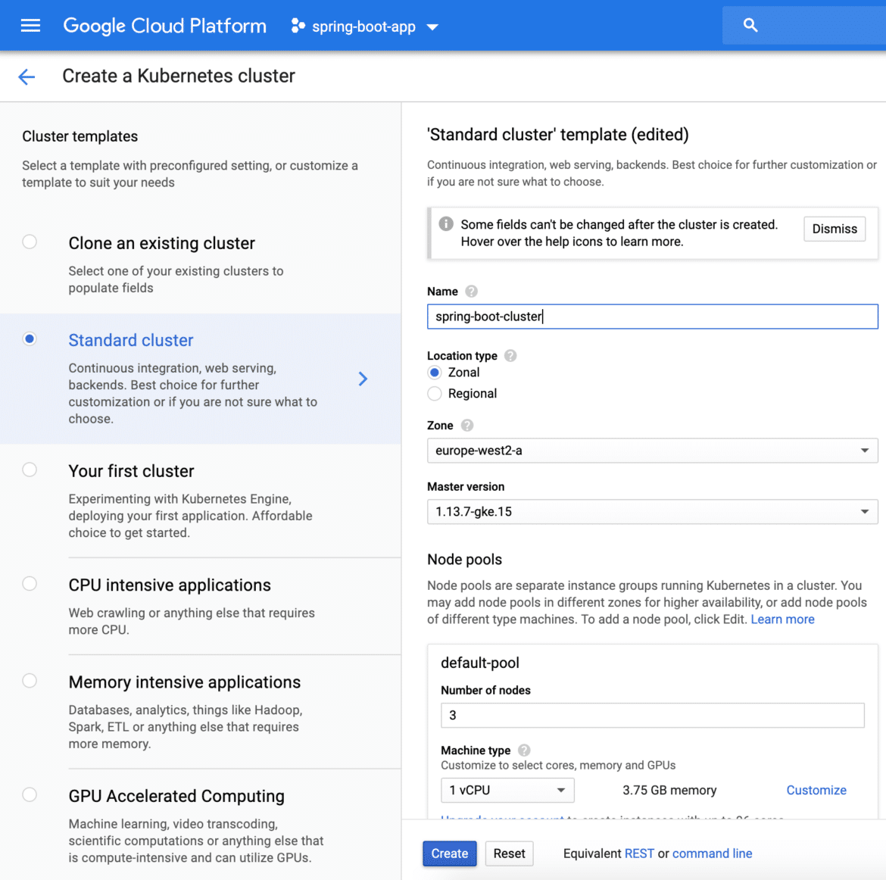The width and height of the screenshot is (886, 880).
Task: Select the Zonal location type
Action: pyautogui.click(x=435, y=373)
